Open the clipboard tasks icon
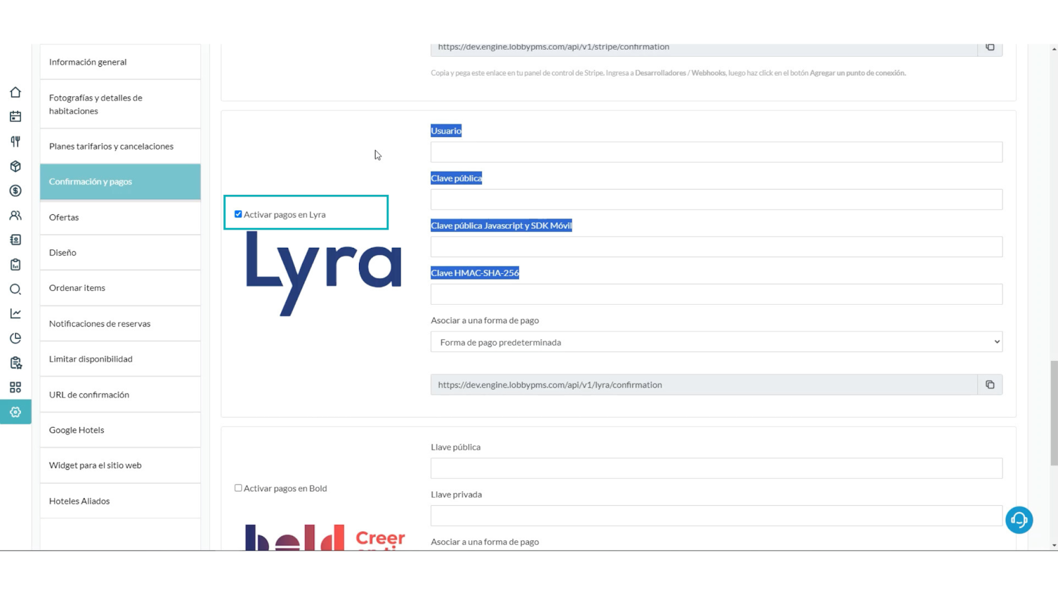 (x=15, y=264)
